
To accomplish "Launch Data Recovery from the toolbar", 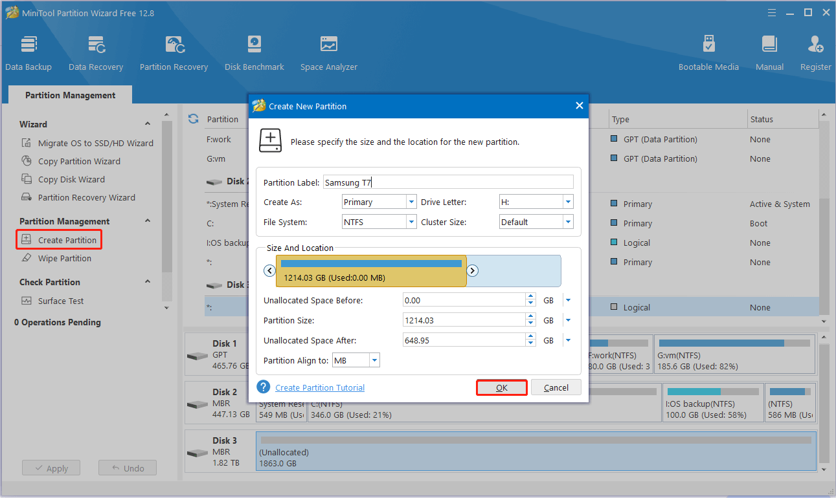I will coord(96,53).
